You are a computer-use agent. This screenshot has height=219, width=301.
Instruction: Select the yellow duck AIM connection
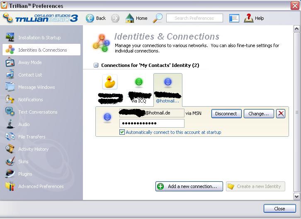click(110, 82)
